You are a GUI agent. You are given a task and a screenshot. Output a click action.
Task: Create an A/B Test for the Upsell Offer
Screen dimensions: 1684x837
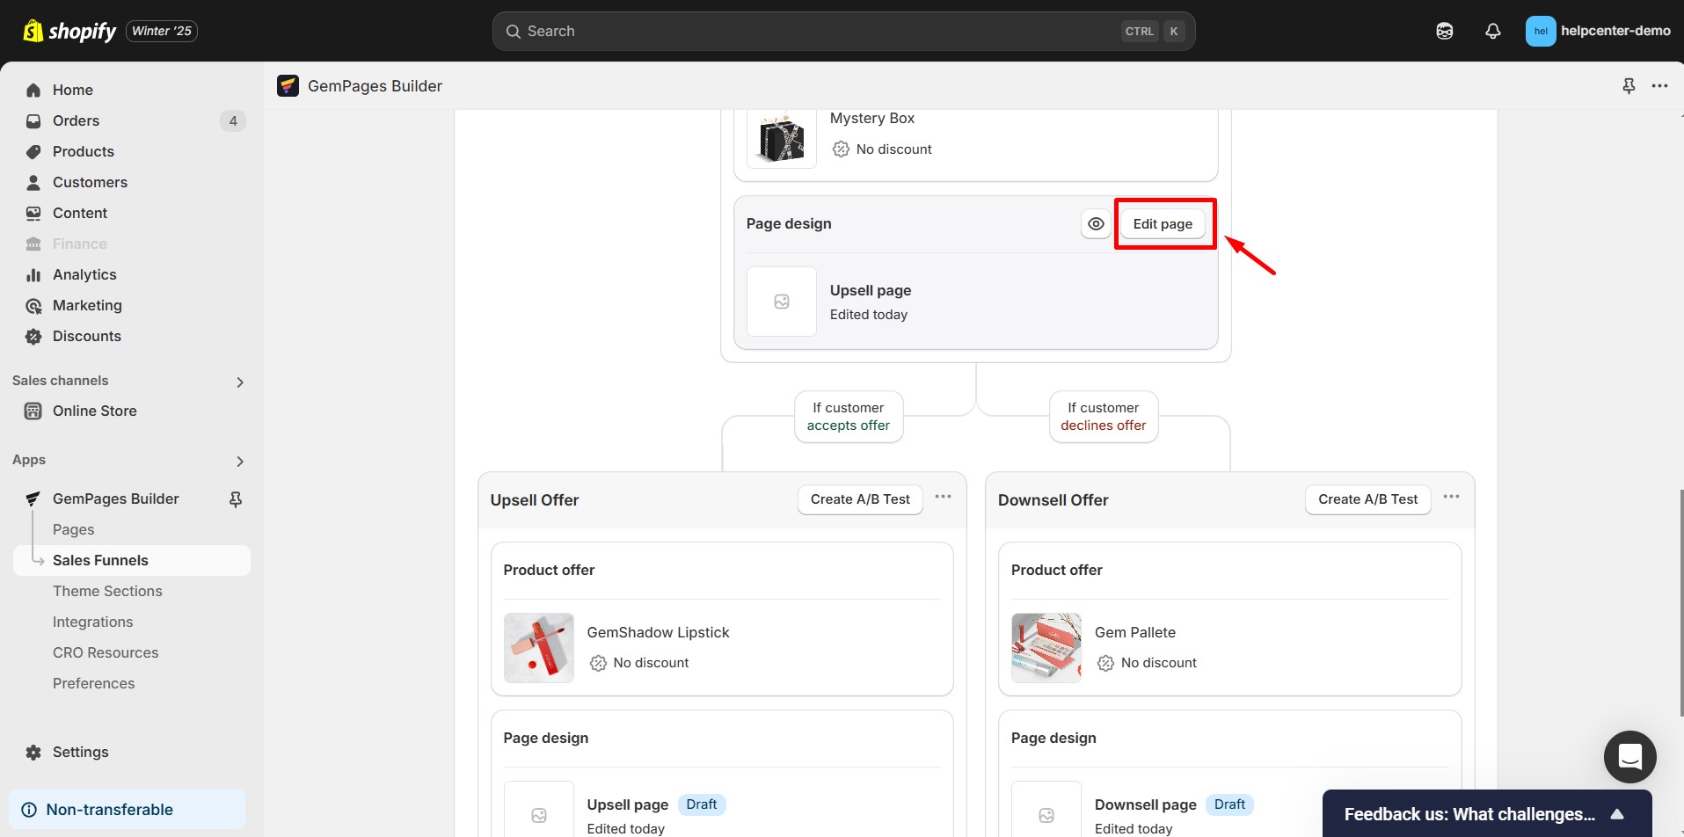point(859,499)
